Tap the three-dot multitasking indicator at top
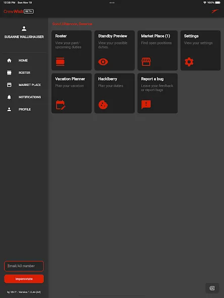The height and width of the screenshot is (298, 224). pos(112,3)
